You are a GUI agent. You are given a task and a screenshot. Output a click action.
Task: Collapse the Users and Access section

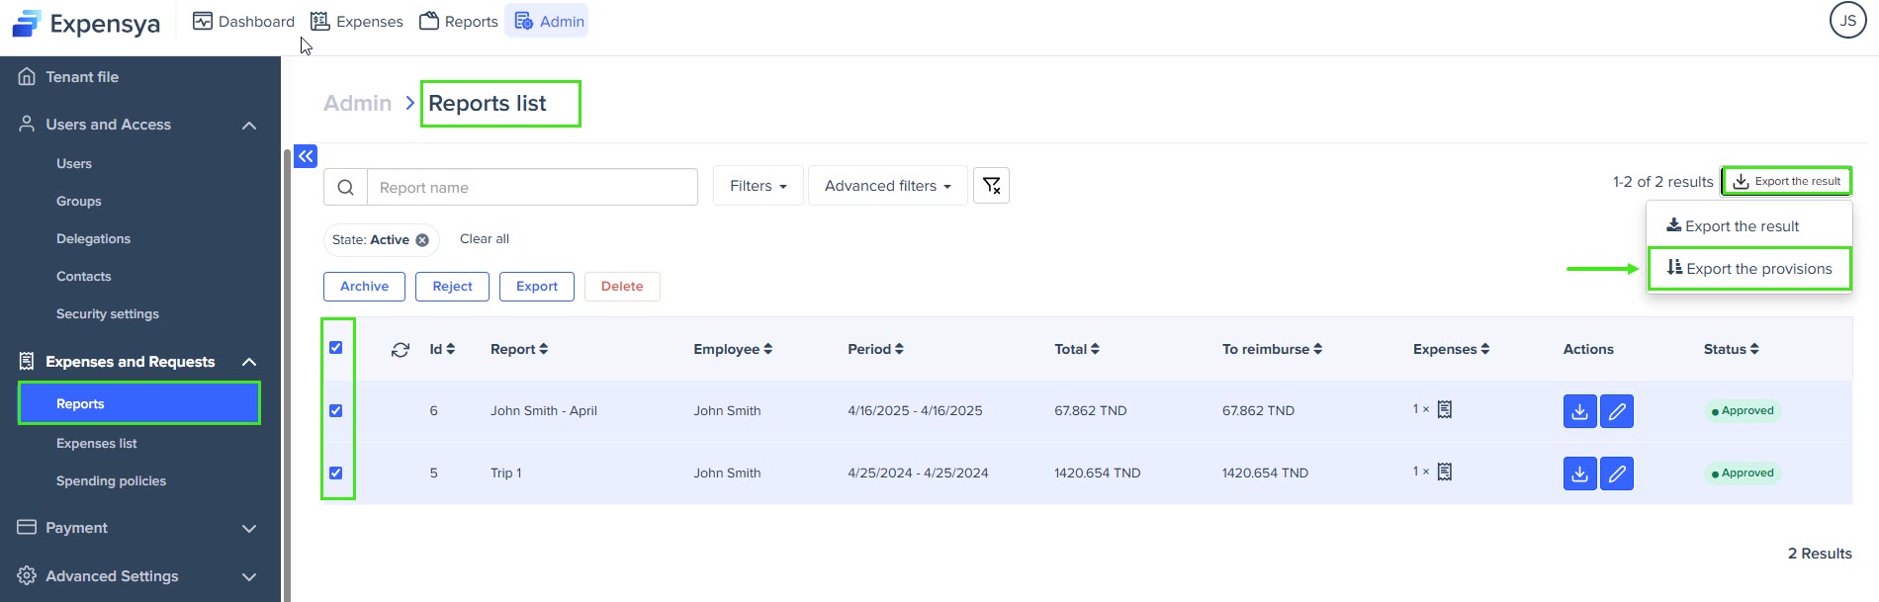249,125
